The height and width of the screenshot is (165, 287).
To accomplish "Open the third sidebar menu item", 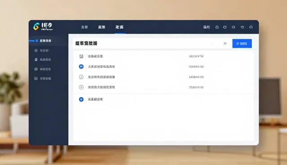I will tap(43, 60).
